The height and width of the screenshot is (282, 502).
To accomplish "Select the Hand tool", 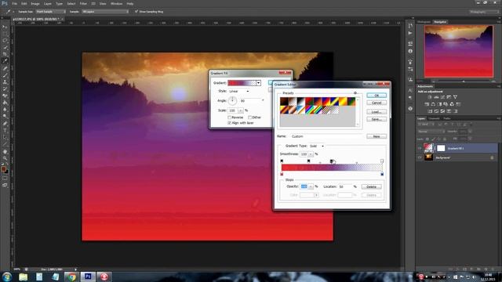I will pyautogui.click(x=5, y=151).
